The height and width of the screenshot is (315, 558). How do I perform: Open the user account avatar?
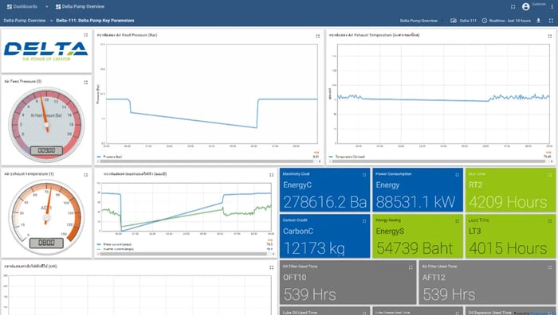click(x=525, y=6)
